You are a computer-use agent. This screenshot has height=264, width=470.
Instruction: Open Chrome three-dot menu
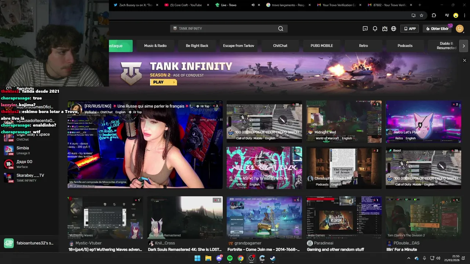pos(464,15)
